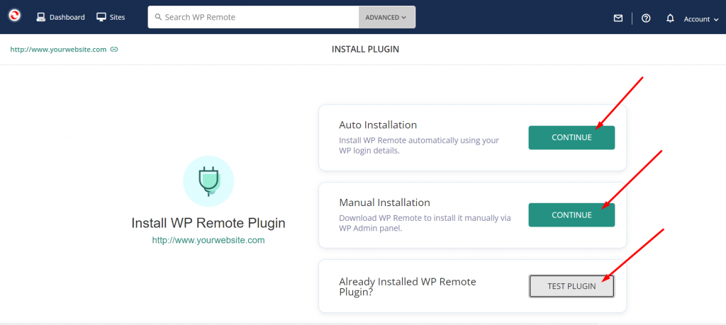Open the Sites menu item
Viewport: 726px width, 325px height.
[111, 17]
